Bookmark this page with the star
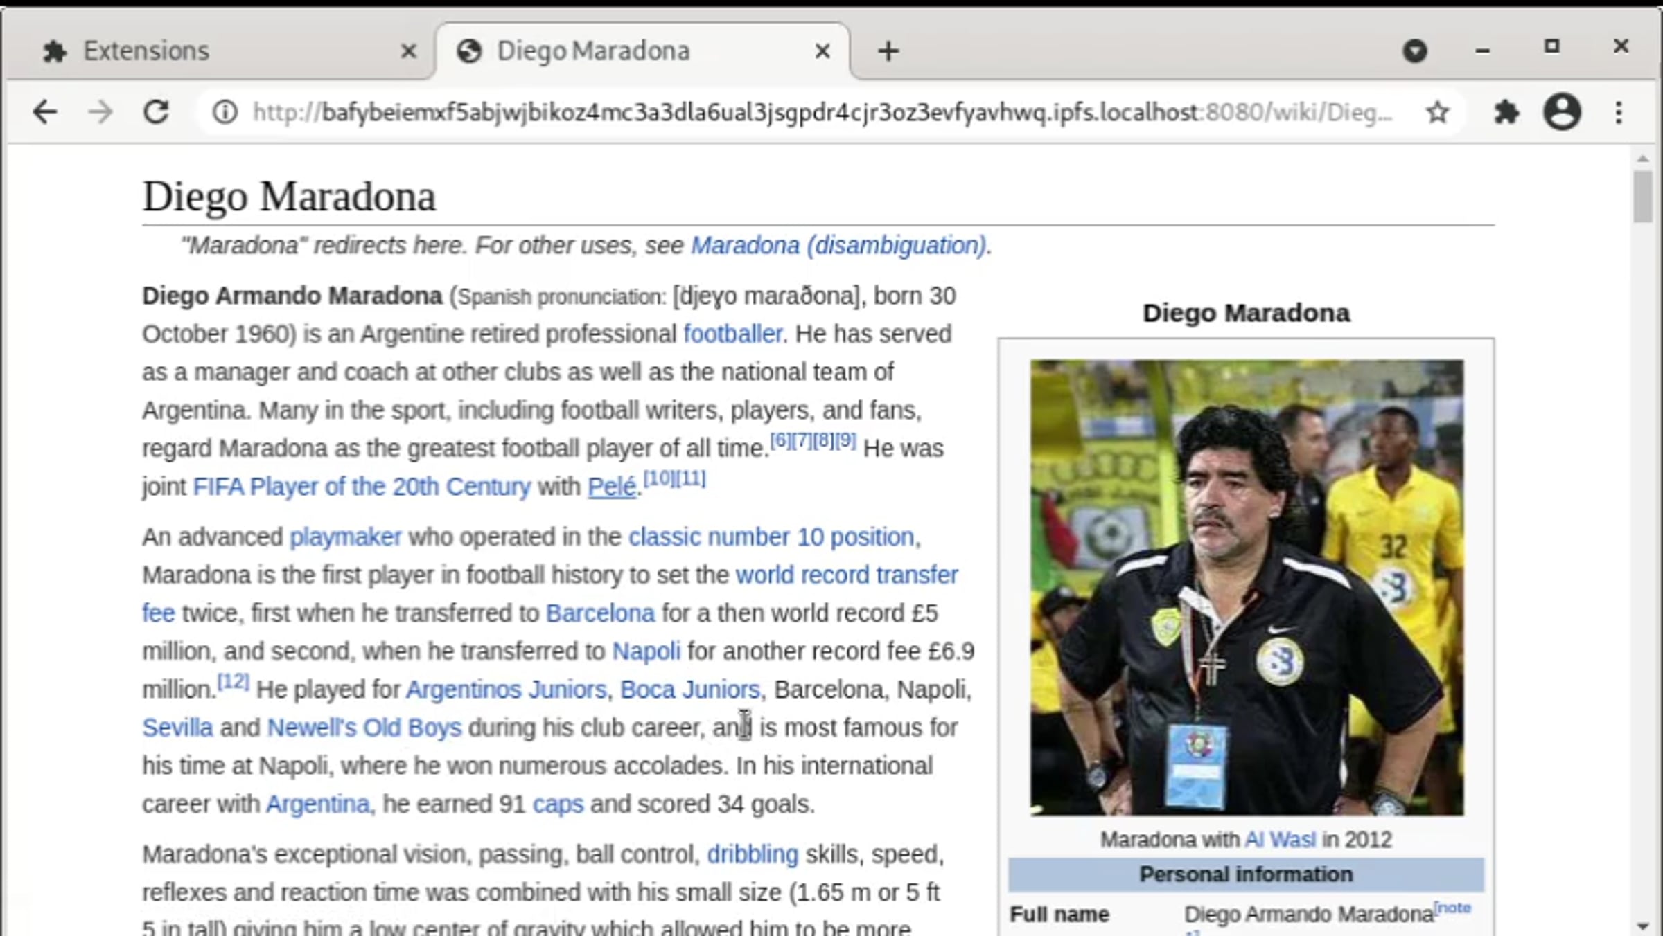1663x936 pixels. pos(1438,112)
